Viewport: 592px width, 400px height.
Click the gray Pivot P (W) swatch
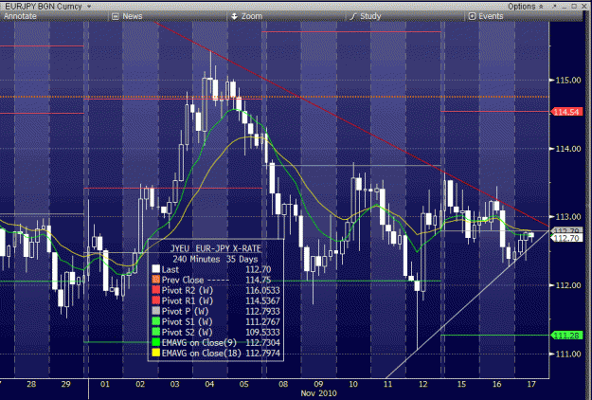(x=156, y=311)
